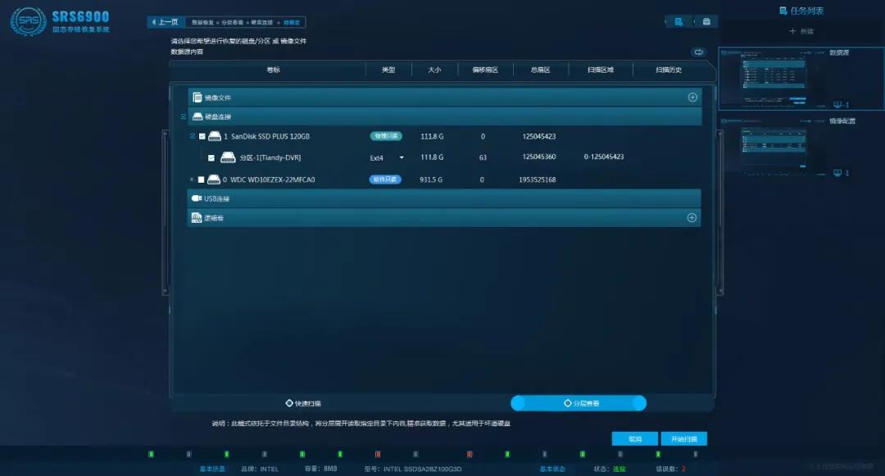Click the refresh icon above the disk table
The width and height of the screenshot is (885, 476).
(698, 52)
